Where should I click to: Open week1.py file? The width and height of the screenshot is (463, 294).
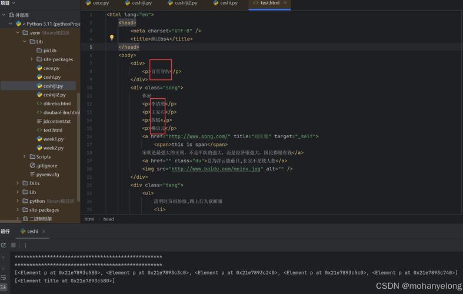click(x=50, y=139)
